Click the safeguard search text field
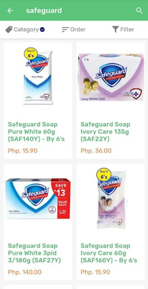 (44, 11)
